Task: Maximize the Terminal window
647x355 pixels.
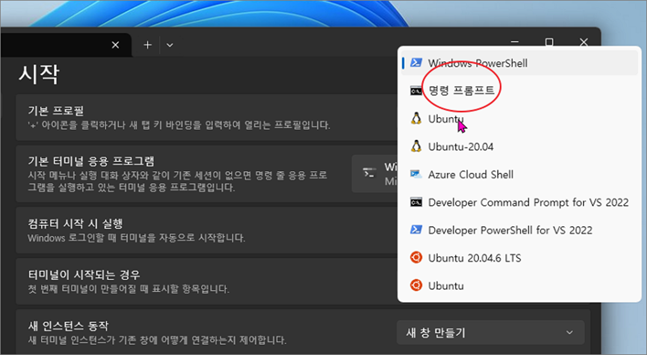Action: (549, 42)
